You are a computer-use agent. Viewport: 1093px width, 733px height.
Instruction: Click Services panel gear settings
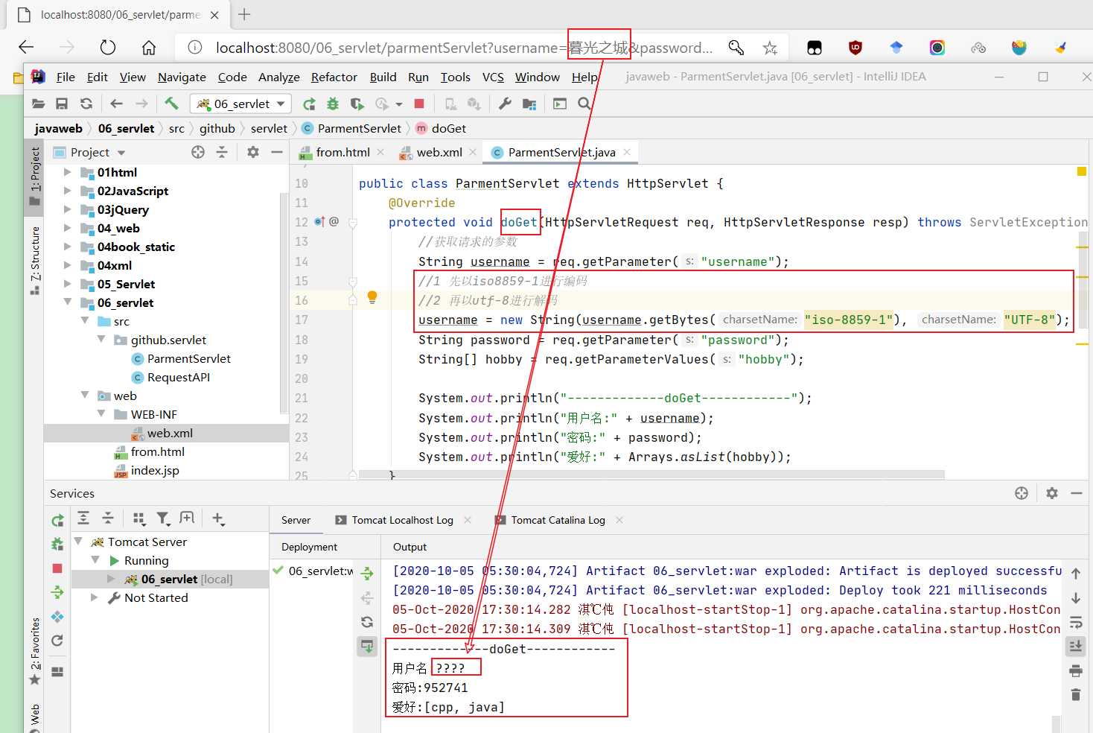[x=1052, y=493]
